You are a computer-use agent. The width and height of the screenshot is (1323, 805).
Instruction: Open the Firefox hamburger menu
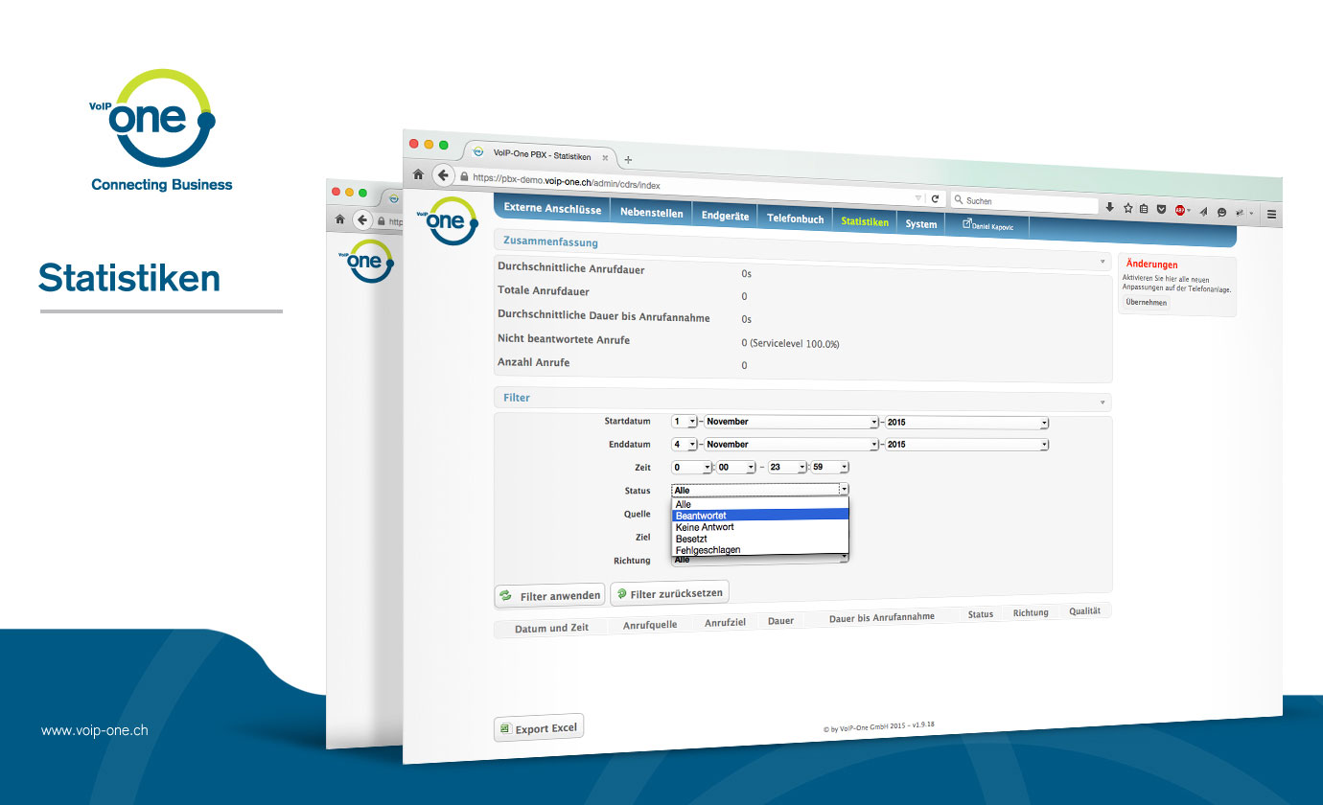tap(1271, 215)
